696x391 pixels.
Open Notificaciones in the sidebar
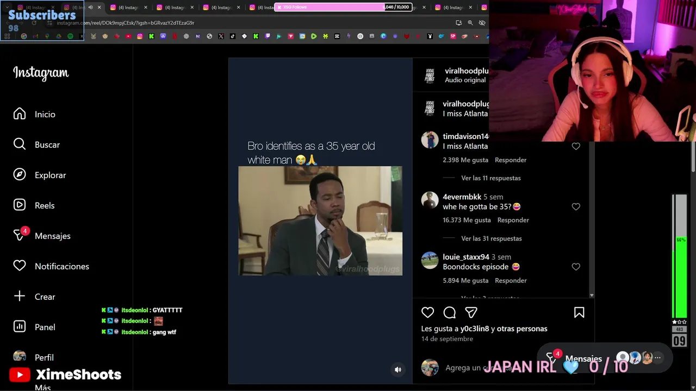[51, 266]
